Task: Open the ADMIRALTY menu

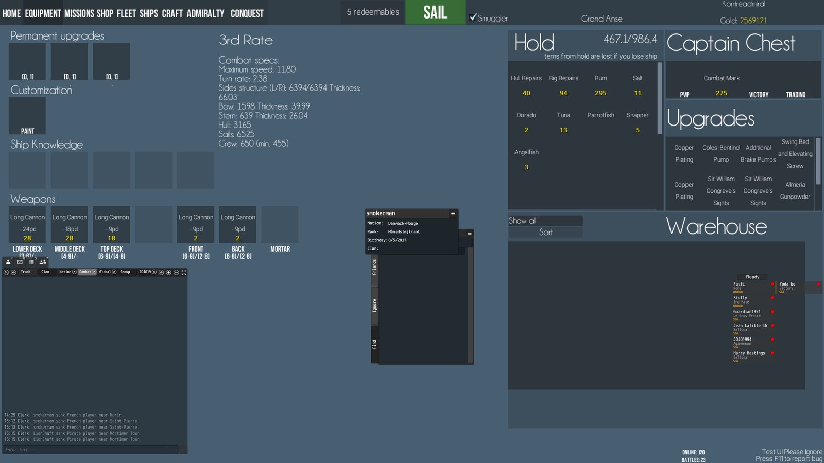Action: pos(205,13)
